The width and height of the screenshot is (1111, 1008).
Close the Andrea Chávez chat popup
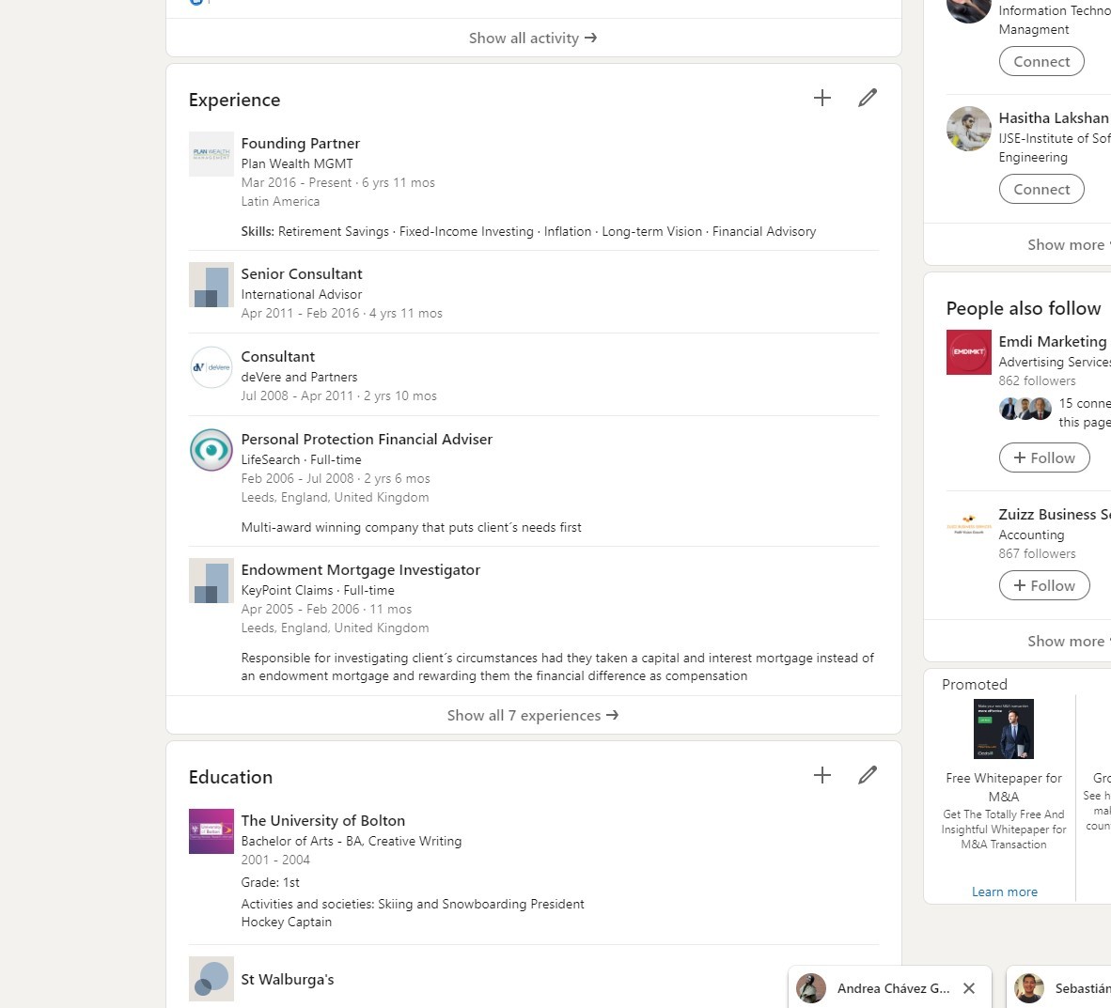[x=969, y=988]
